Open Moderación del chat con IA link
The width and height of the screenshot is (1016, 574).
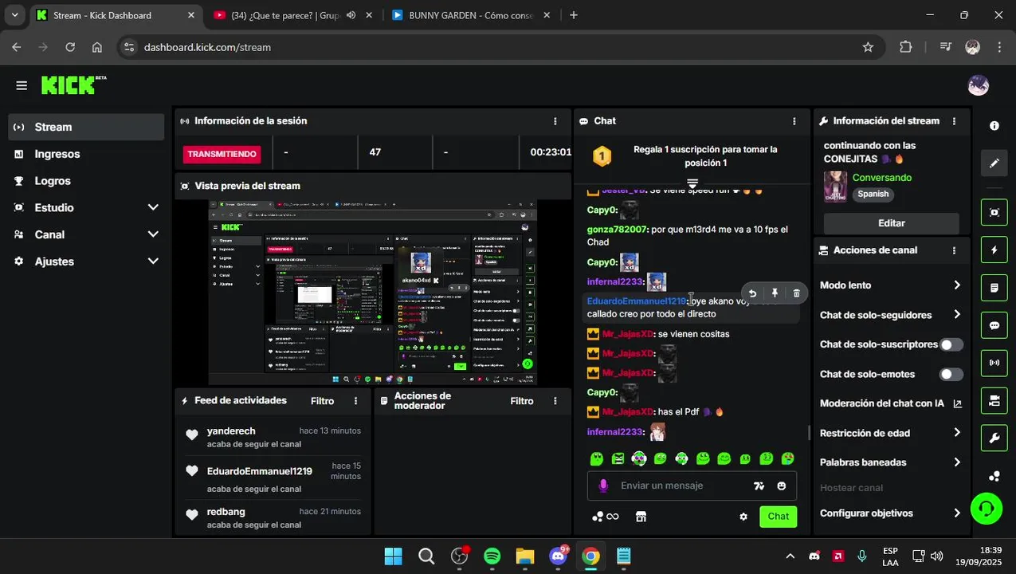891,403
